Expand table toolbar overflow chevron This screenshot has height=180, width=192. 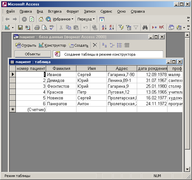coord(188,28)
